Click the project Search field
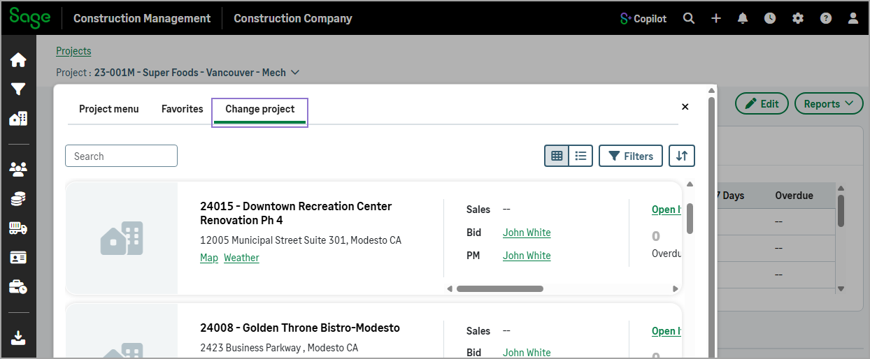 pyautogui.click(x=121, y=156)
